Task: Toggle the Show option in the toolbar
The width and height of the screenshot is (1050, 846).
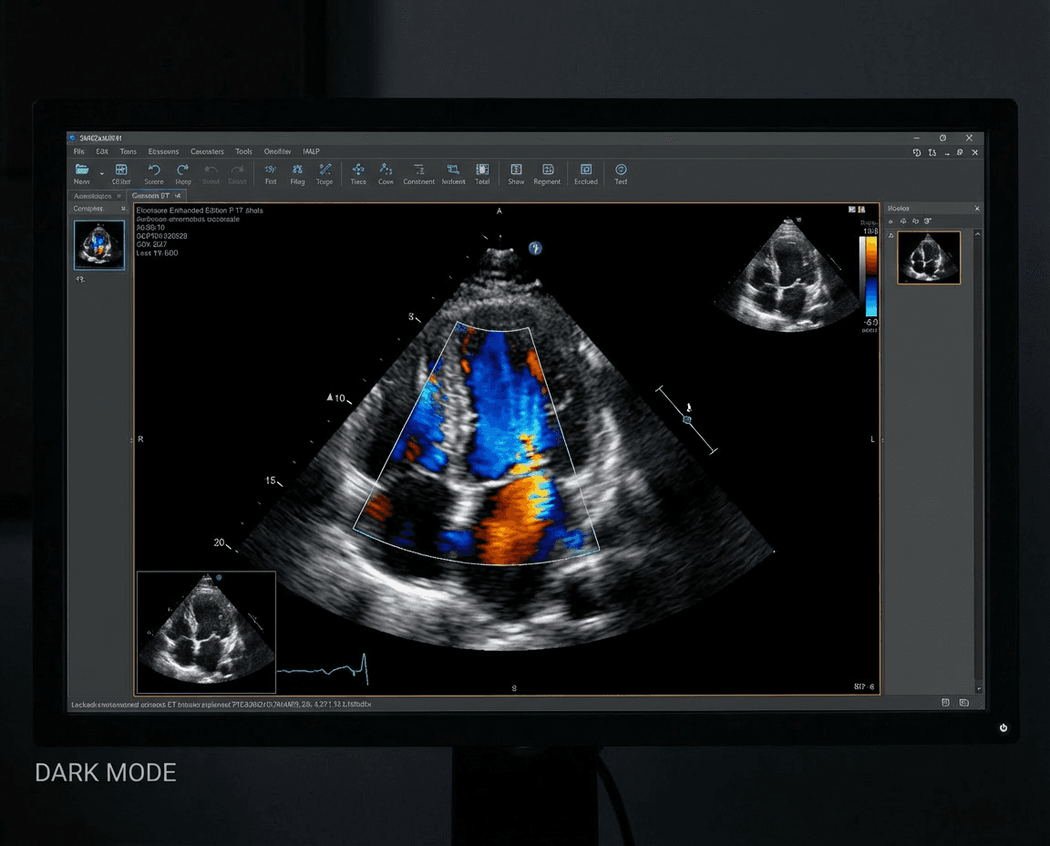Action: pos(516,171)
